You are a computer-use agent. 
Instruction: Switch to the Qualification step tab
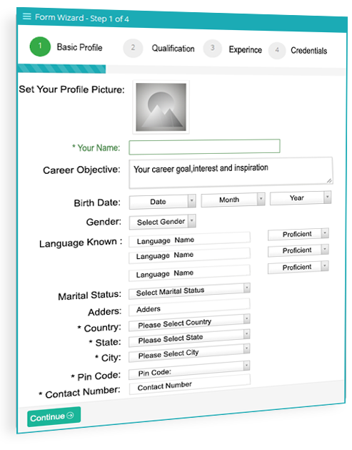pos(173,49)
